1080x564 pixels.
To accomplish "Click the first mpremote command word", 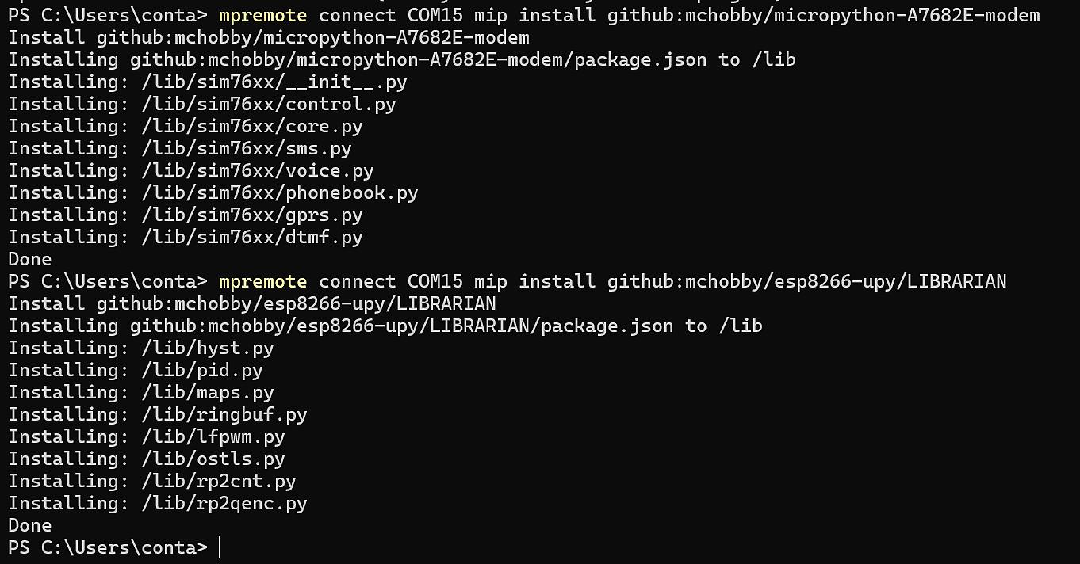I will point(262,15).
